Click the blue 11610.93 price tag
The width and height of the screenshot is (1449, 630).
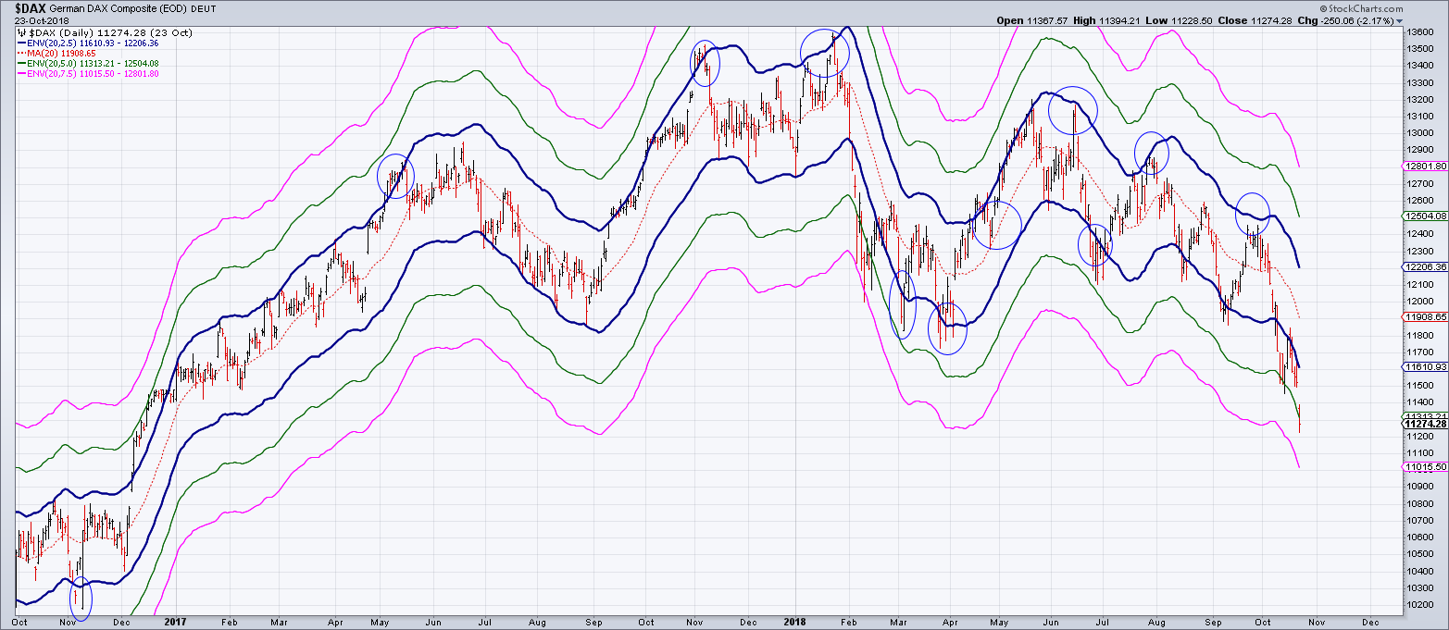(1425, 367)
